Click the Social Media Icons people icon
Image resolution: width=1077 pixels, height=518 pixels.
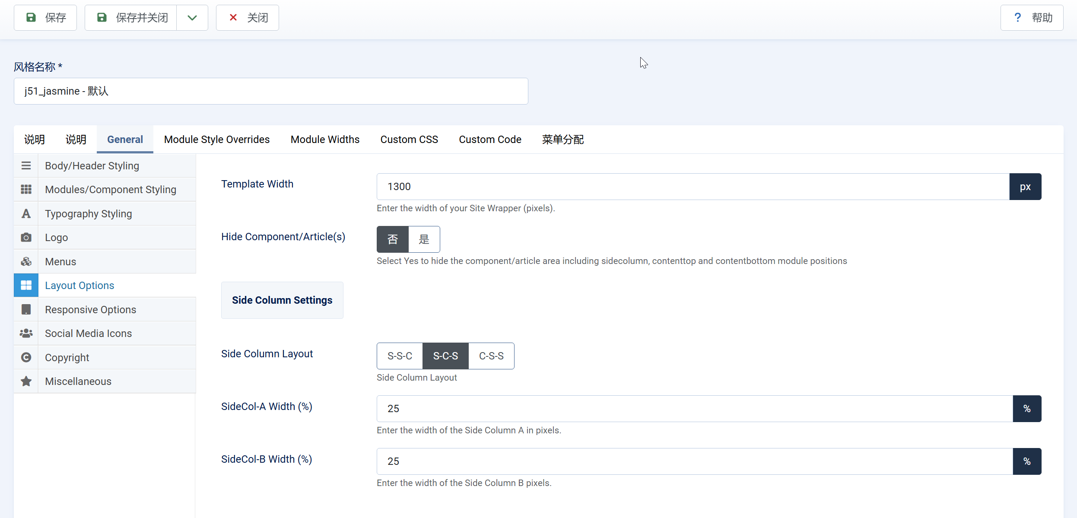click(26, 333)
